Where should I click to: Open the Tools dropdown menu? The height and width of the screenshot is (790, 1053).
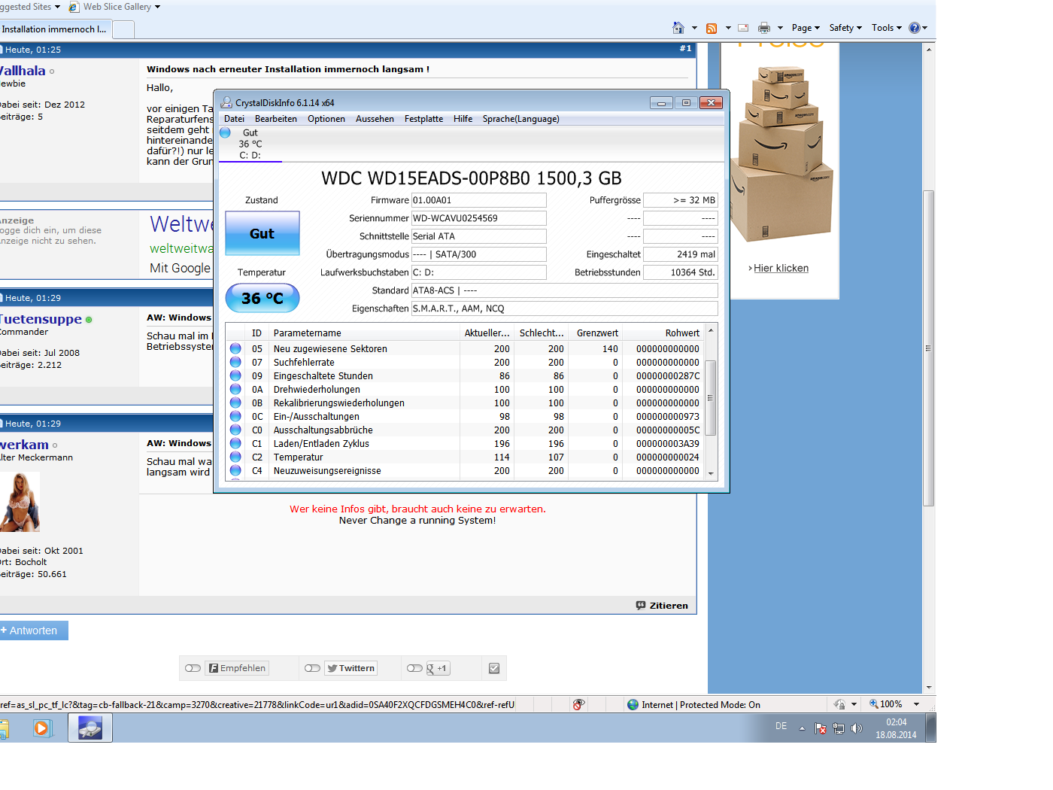click(887, 28)
